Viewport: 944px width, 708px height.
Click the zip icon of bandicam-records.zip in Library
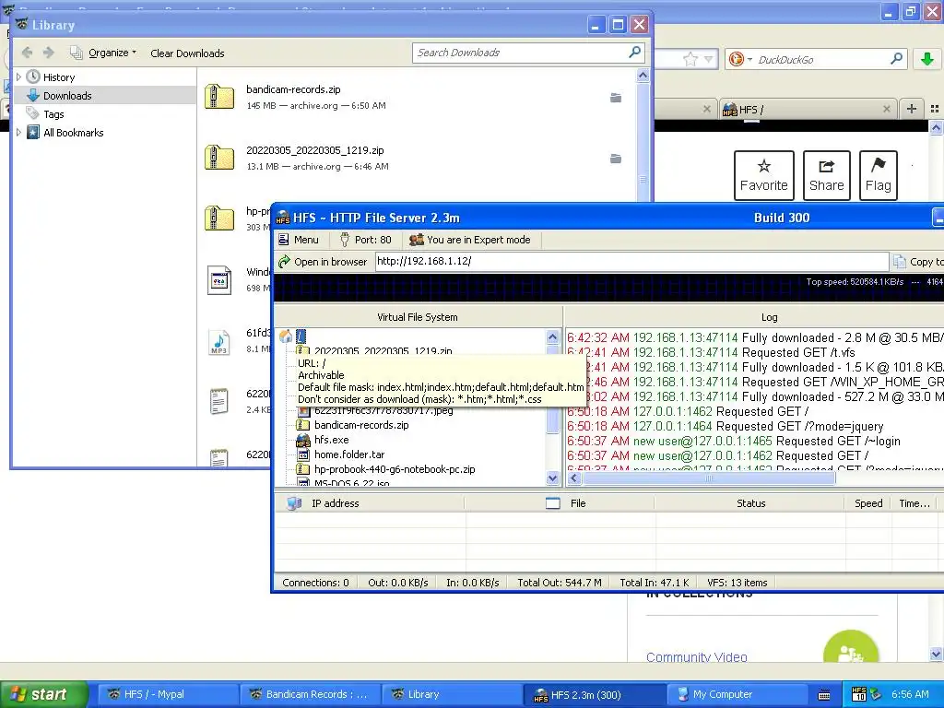tap(219, 97)
